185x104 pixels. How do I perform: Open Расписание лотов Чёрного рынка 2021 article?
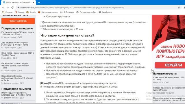[18, 33]
